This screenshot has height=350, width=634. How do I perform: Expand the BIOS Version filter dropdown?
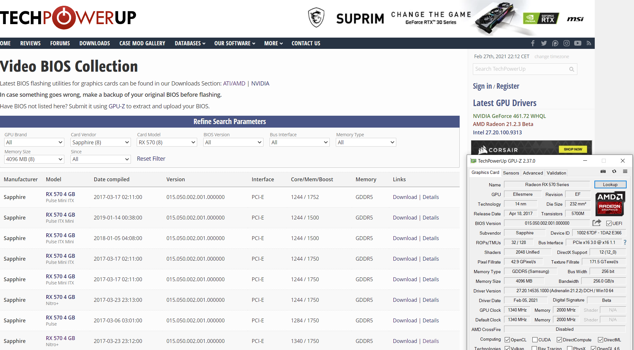[233, 142]
